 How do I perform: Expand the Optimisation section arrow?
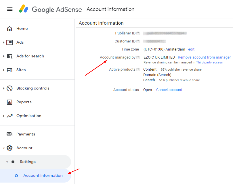4,116
